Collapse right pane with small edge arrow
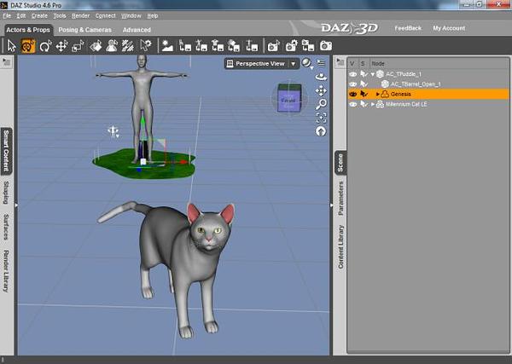512x364 pixels. [331, 205]
